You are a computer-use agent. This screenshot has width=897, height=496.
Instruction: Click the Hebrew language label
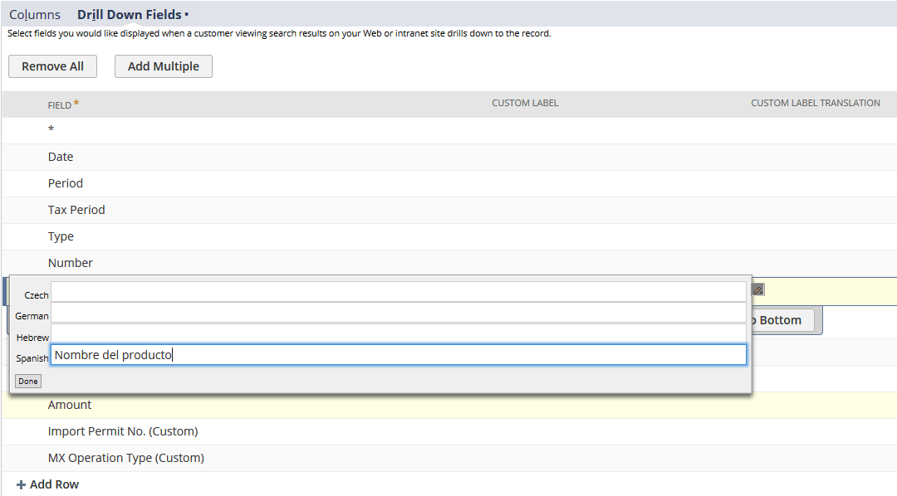pyautogui.click(x=32, y=338)
